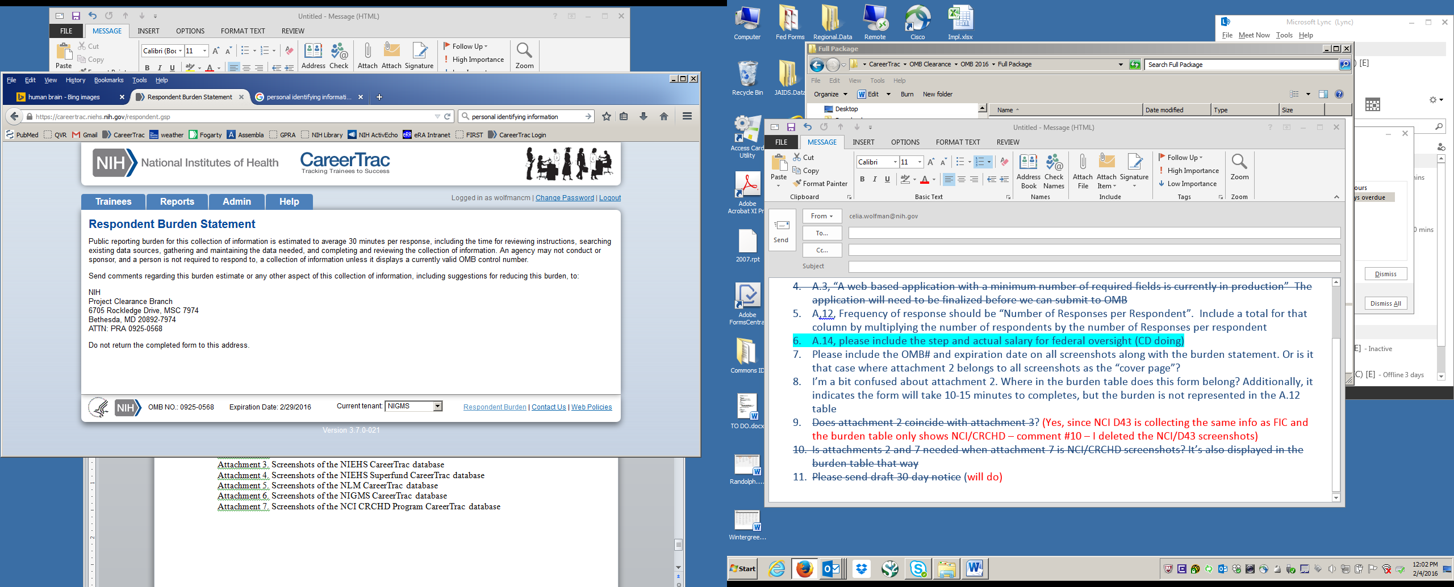Open Skype from the taskbar

pyautogui.click(x=918, y=568)
